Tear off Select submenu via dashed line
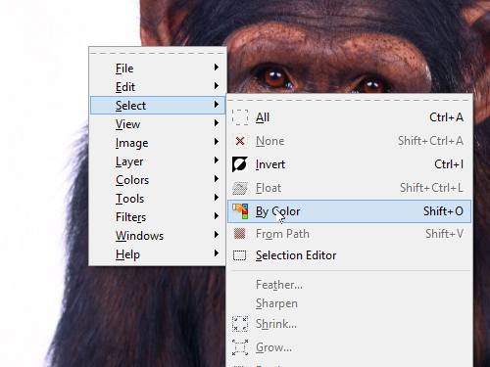The image size is (490, 367). [x=349, y=100]
